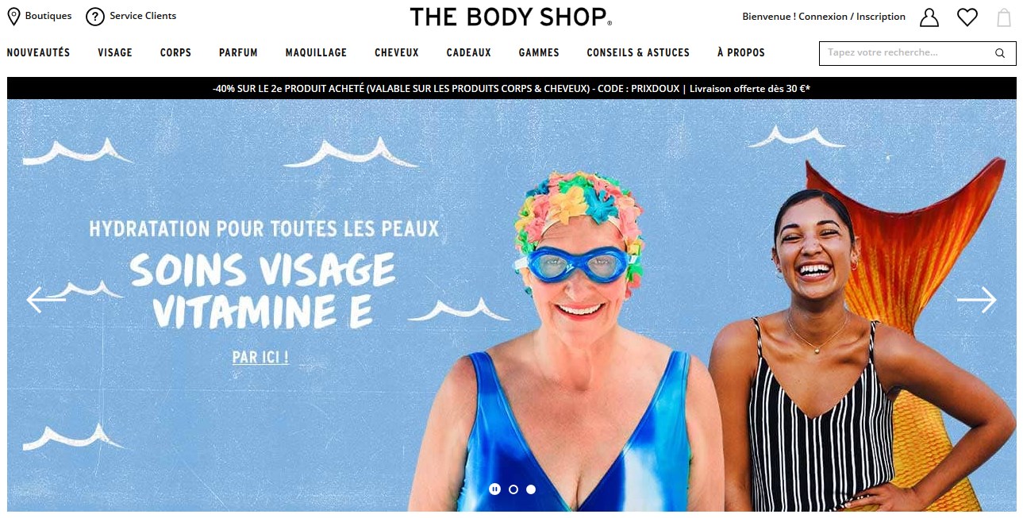Follow the PAR ICI ! link
1023x518 pixels.
[260, 358]
